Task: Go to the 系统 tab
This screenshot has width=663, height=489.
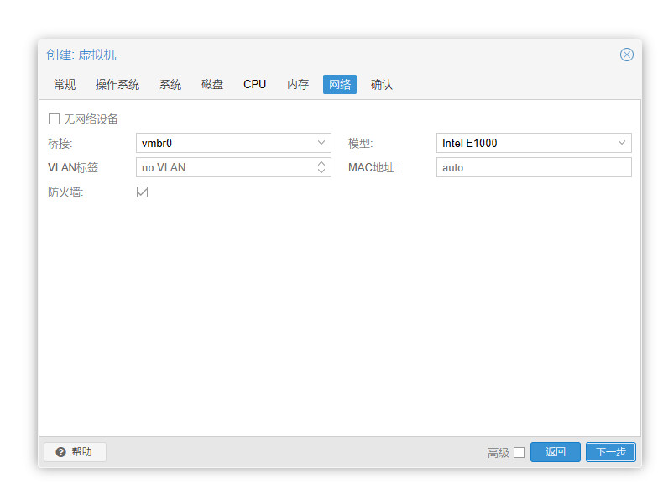Action: (x=170, y=85)
